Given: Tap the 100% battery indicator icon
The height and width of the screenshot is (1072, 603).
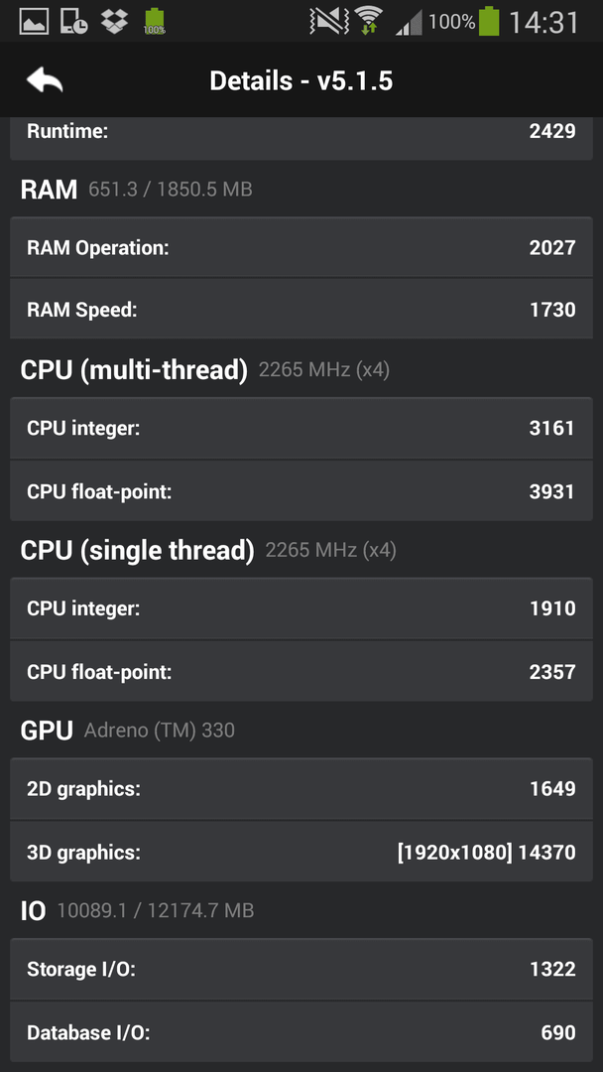Looking at the screenshot, I should click(489, 21).
